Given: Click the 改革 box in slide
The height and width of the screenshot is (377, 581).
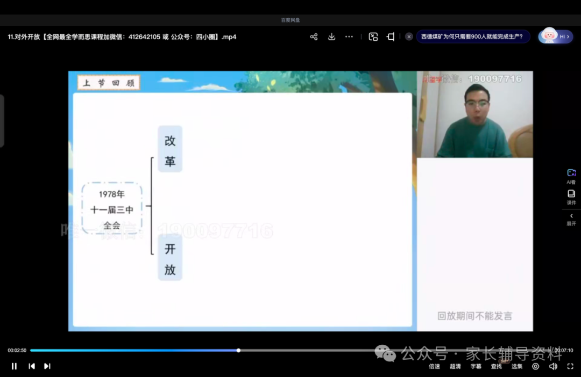Looking at the screenshot, I should [x=170, y=149].
